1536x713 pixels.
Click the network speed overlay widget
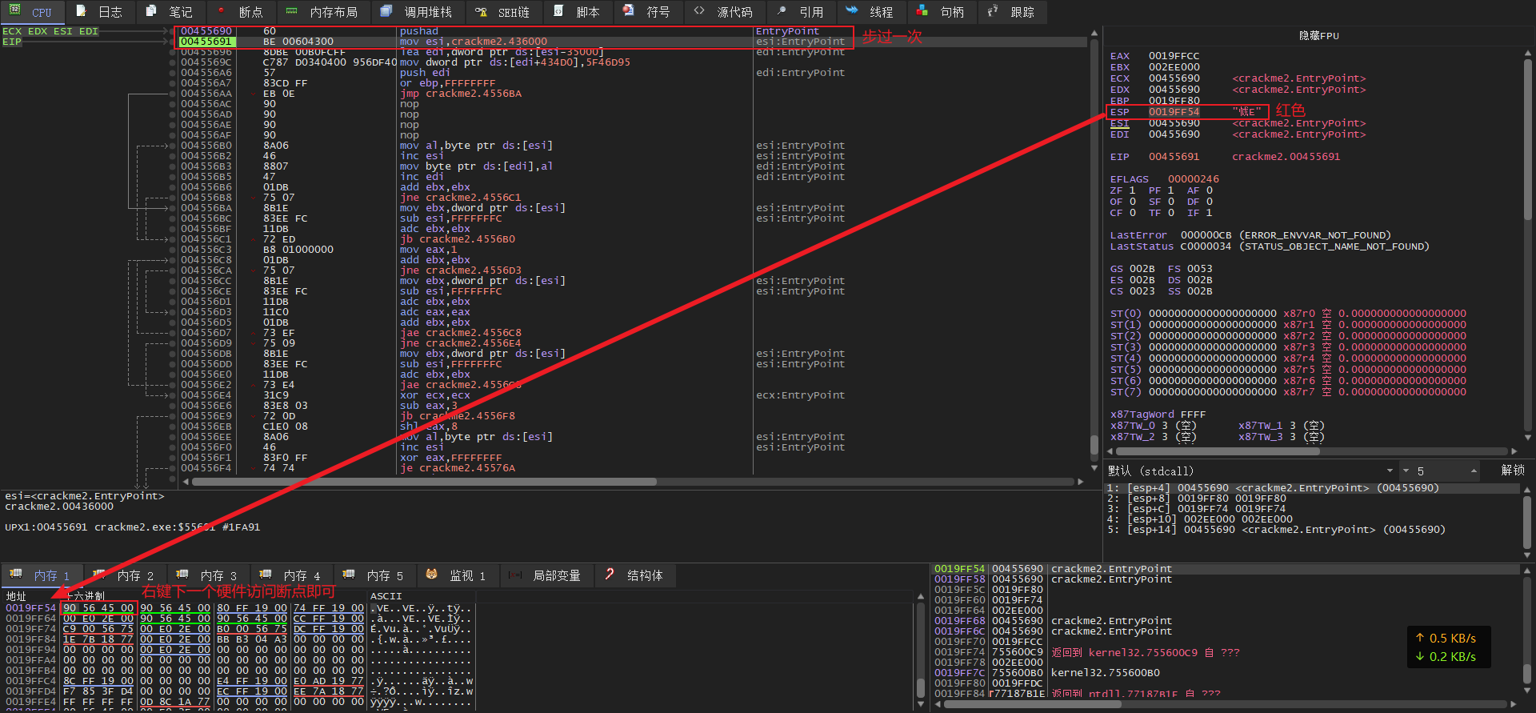click(x=1448, y=647)
